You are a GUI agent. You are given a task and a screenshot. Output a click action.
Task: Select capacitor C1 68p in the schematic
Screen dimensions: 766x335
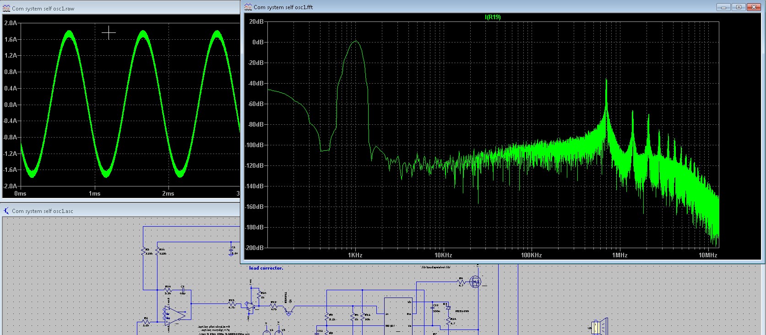pos(183,290)
